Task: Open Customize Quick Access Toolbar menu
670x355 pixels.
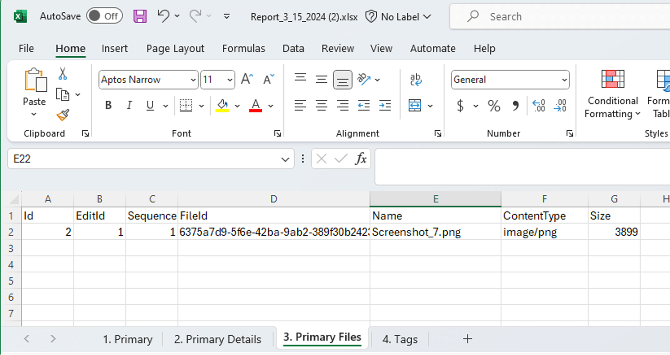Action: 226,16
